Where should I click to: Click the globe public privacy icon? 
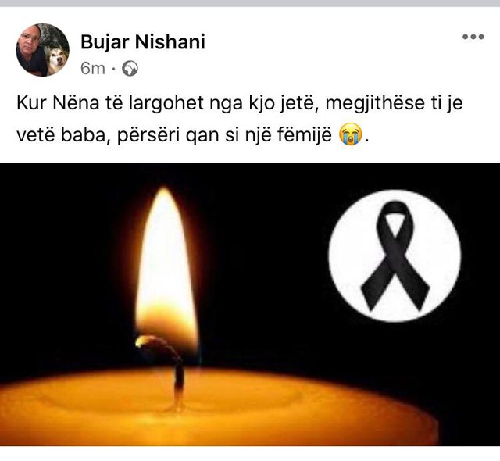[x=130, y=68]
